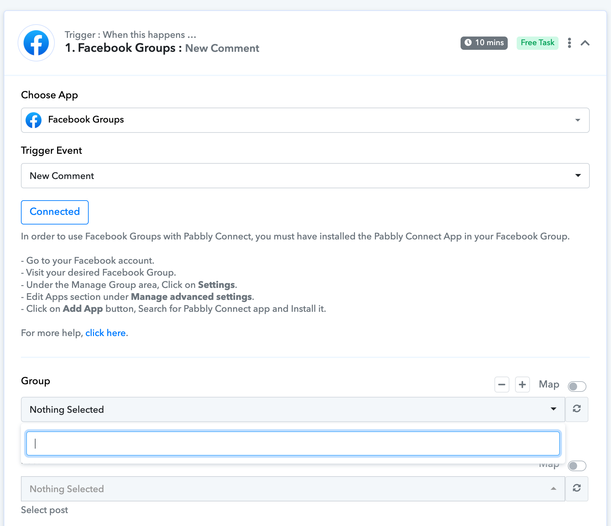Open the 'click here' help link

click(x=106, y=333)
